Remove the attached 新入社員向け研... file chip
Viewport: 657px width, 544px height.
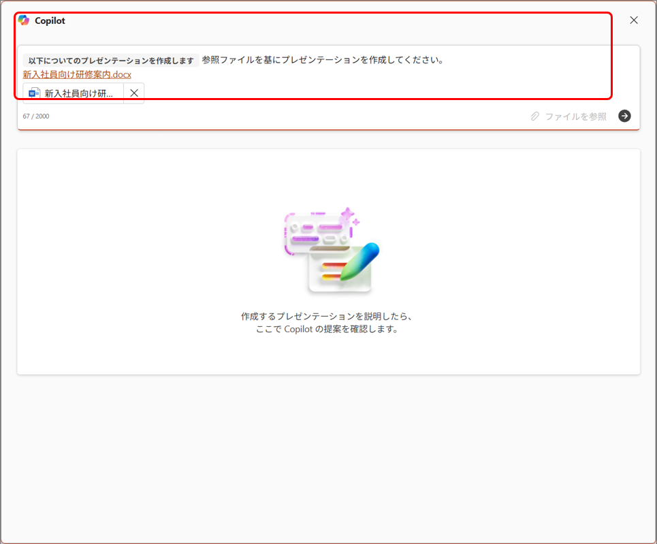(x=134, y=93)
